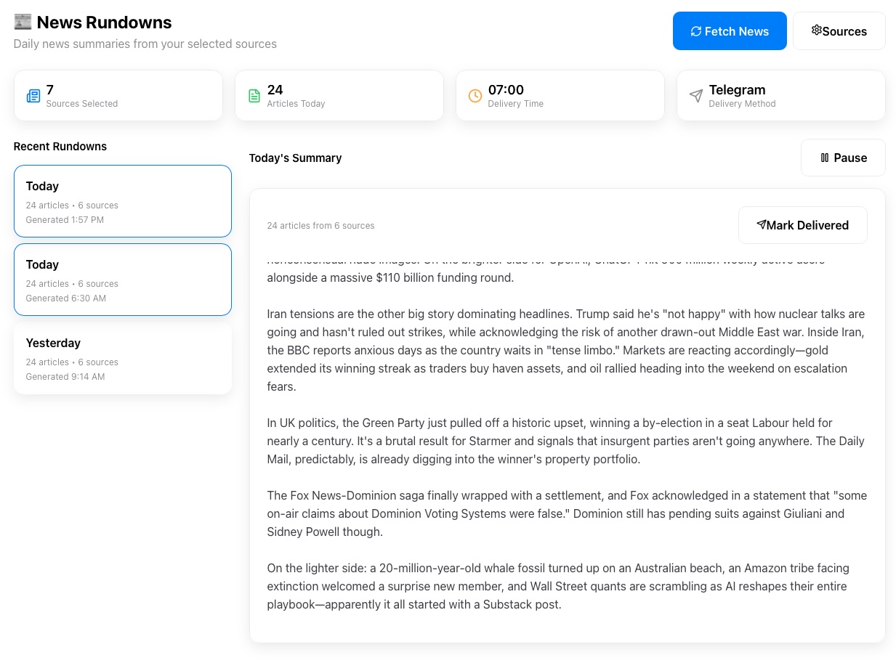Click the refresh icon on Fetch News
The width and height of the screenshot is (896, 671).
696,30
